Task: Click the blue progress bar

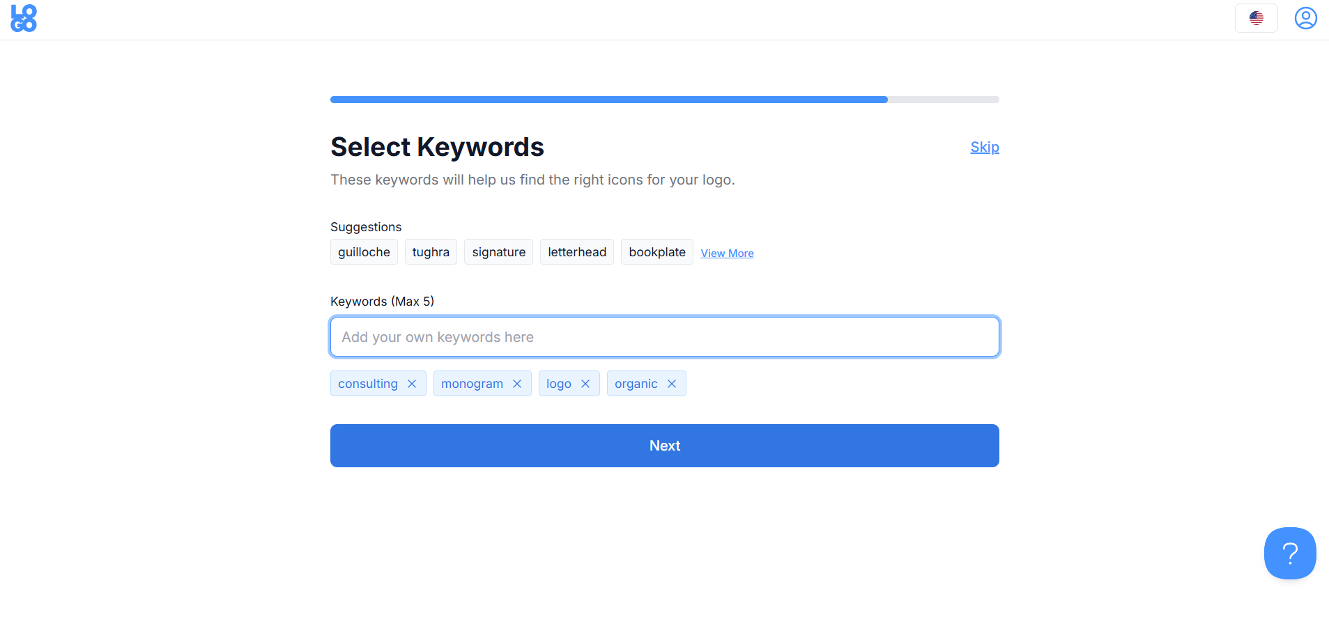Action: (608, 100)
